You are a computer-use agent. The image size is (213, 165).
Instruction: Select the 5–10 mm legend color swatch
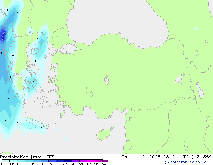(x=37, y=161)
